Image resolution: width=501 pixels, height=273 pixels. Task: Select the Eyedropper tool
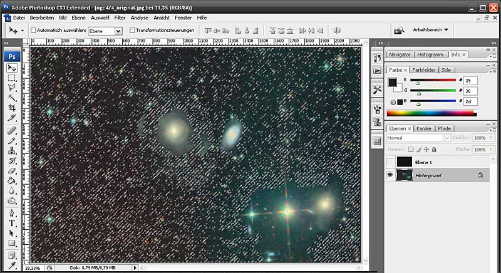tap(12, 265)
